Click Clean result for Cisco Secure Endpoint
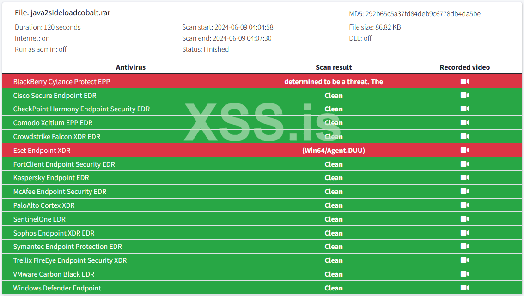 (334, 96)
